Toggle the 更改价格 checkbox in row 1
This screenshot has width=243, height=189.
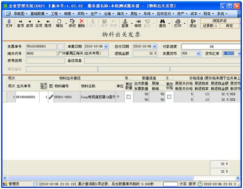169,97
